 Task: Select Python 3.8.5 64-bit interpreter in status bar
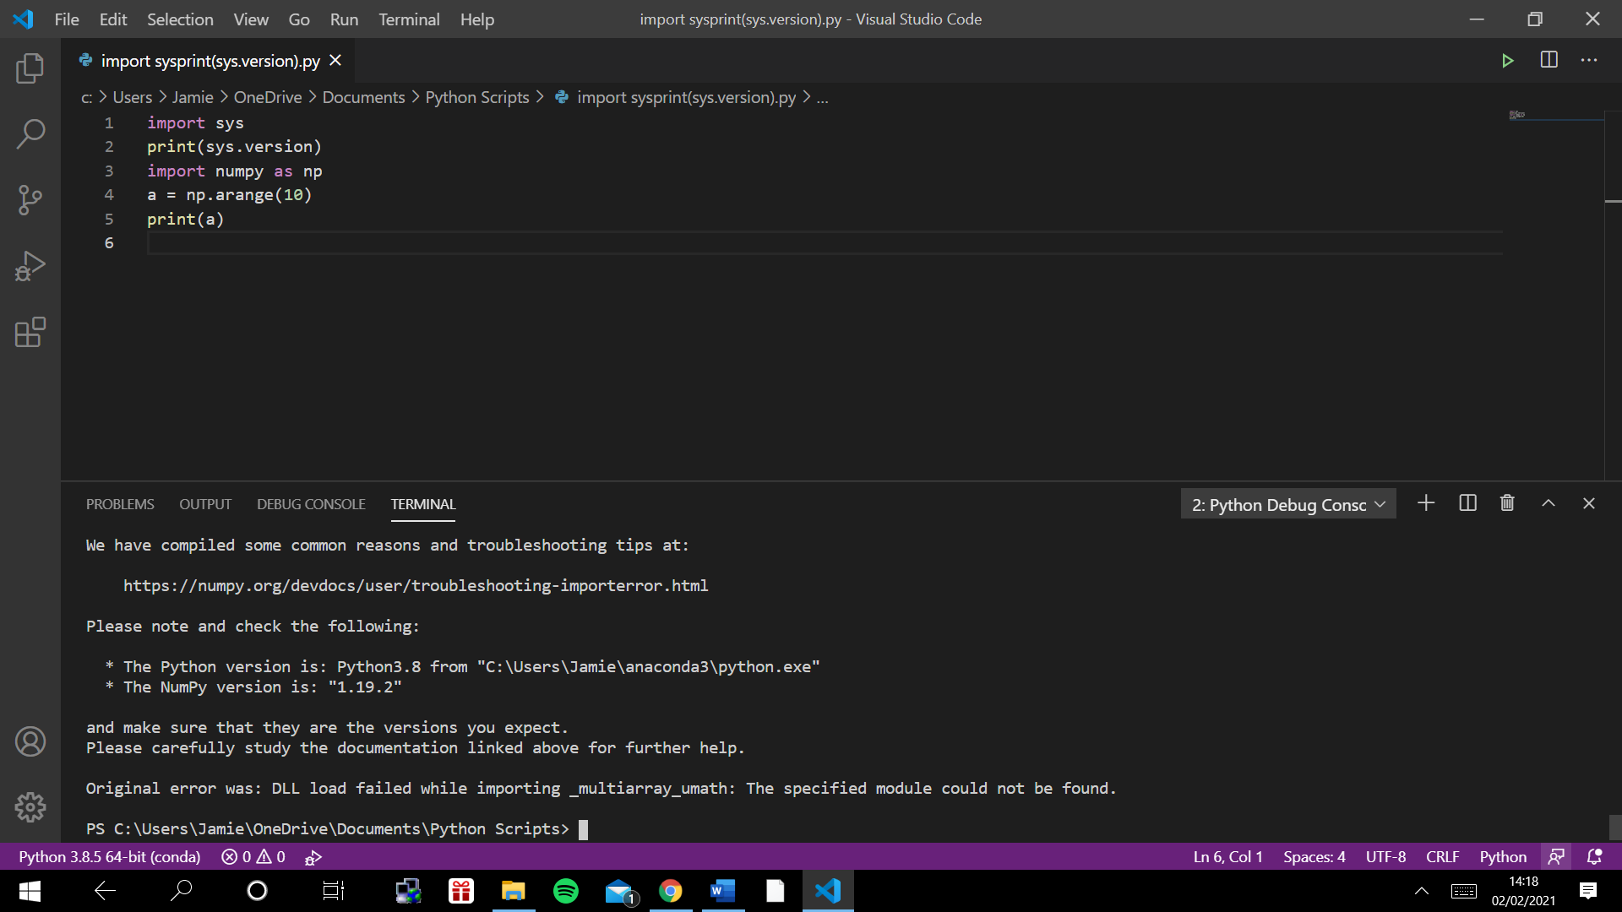click(110, 856)
